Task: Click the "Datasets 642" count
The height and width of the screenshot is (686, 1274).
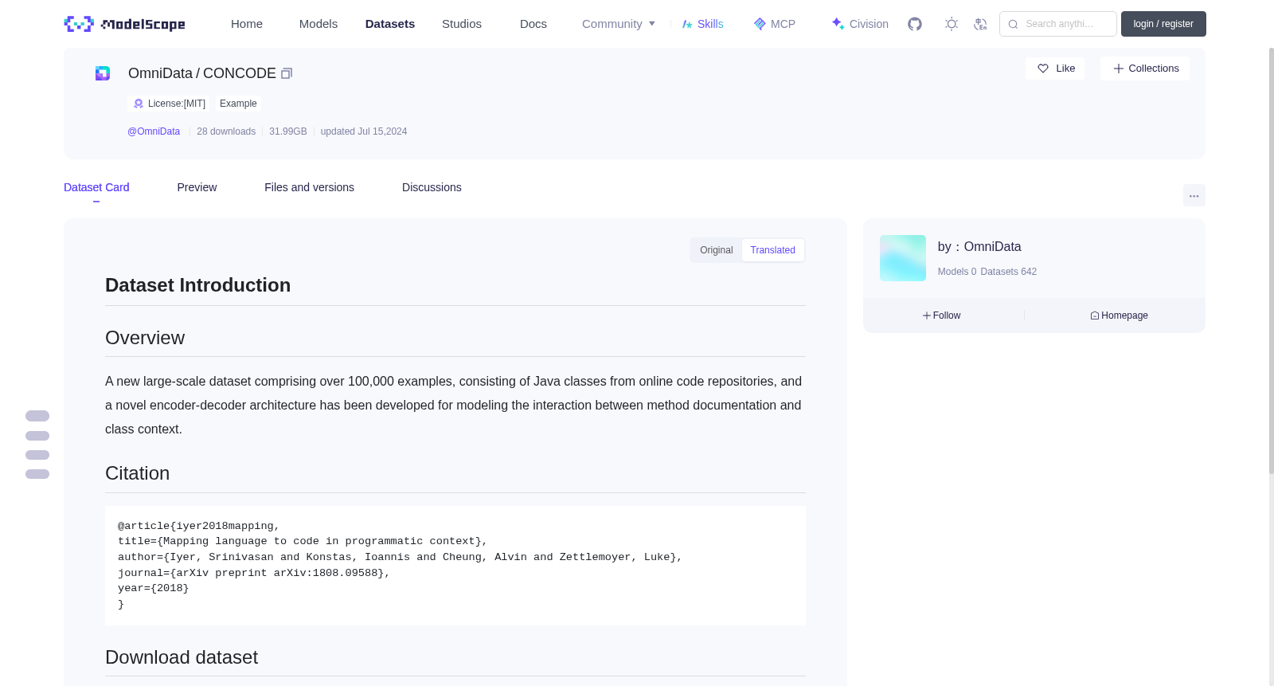Action: 1009,272
